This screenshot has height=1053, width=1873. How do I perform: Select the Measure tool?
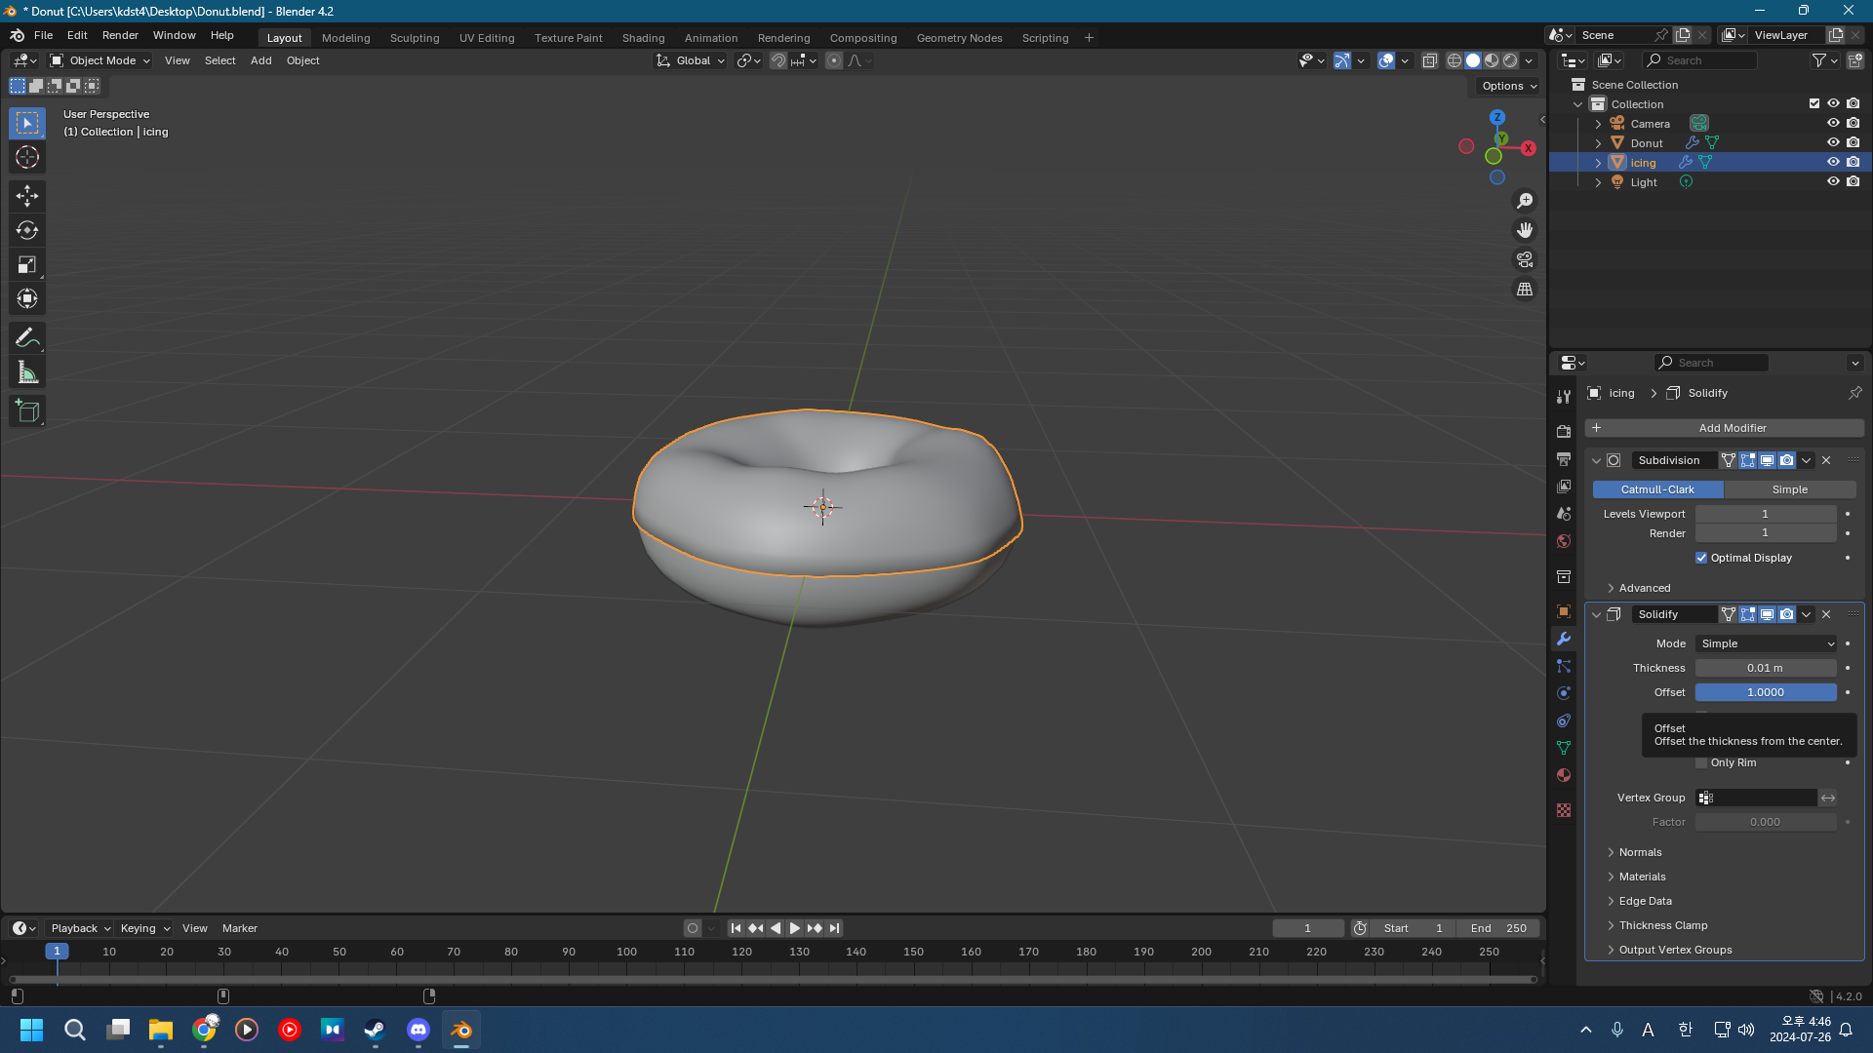click(27, 372)
